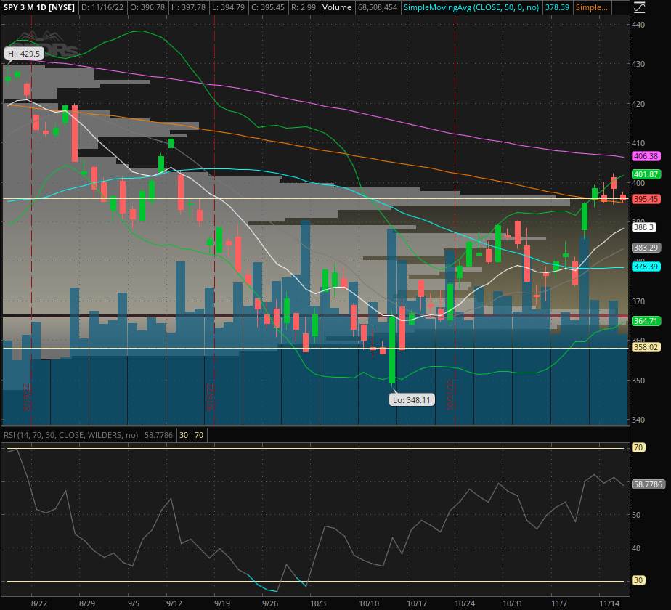Click the 10/24 date on the time axis

pos(465,603)
